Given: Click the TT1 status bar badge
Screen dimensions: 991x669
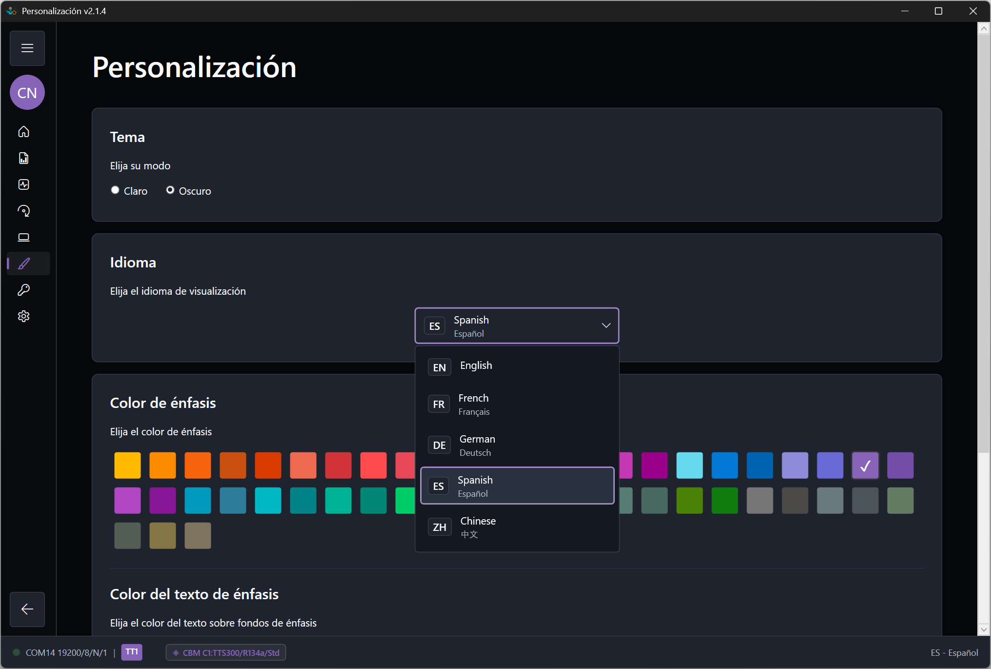Looking at the screenshot, I should pos(132,652).
